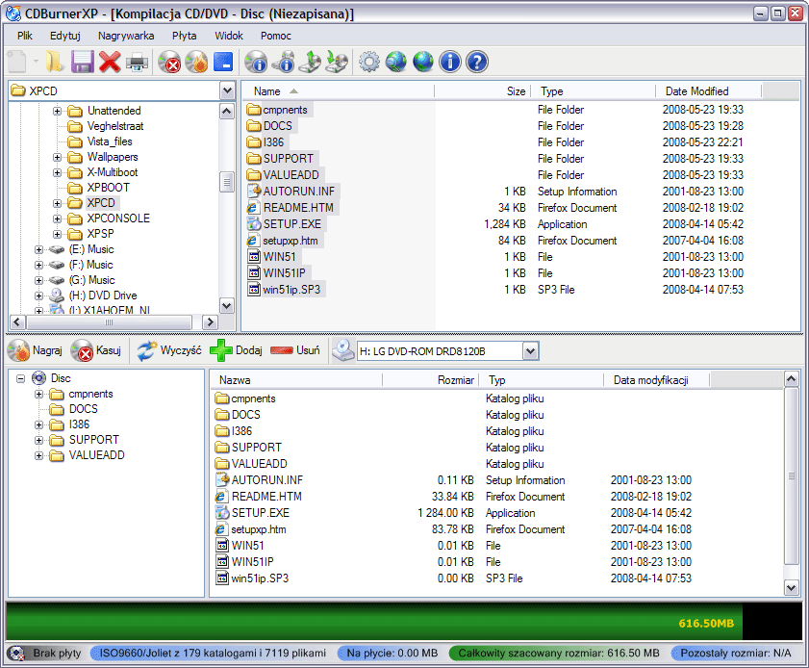Open the Płyta menu
The width and height of the screenshot is (809, 668).
pyautogui.click(x=184, y=36)
